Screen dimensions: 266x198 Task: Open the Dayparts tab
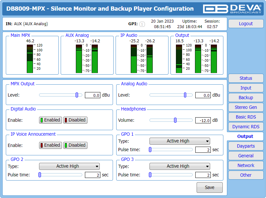[246, 146]
